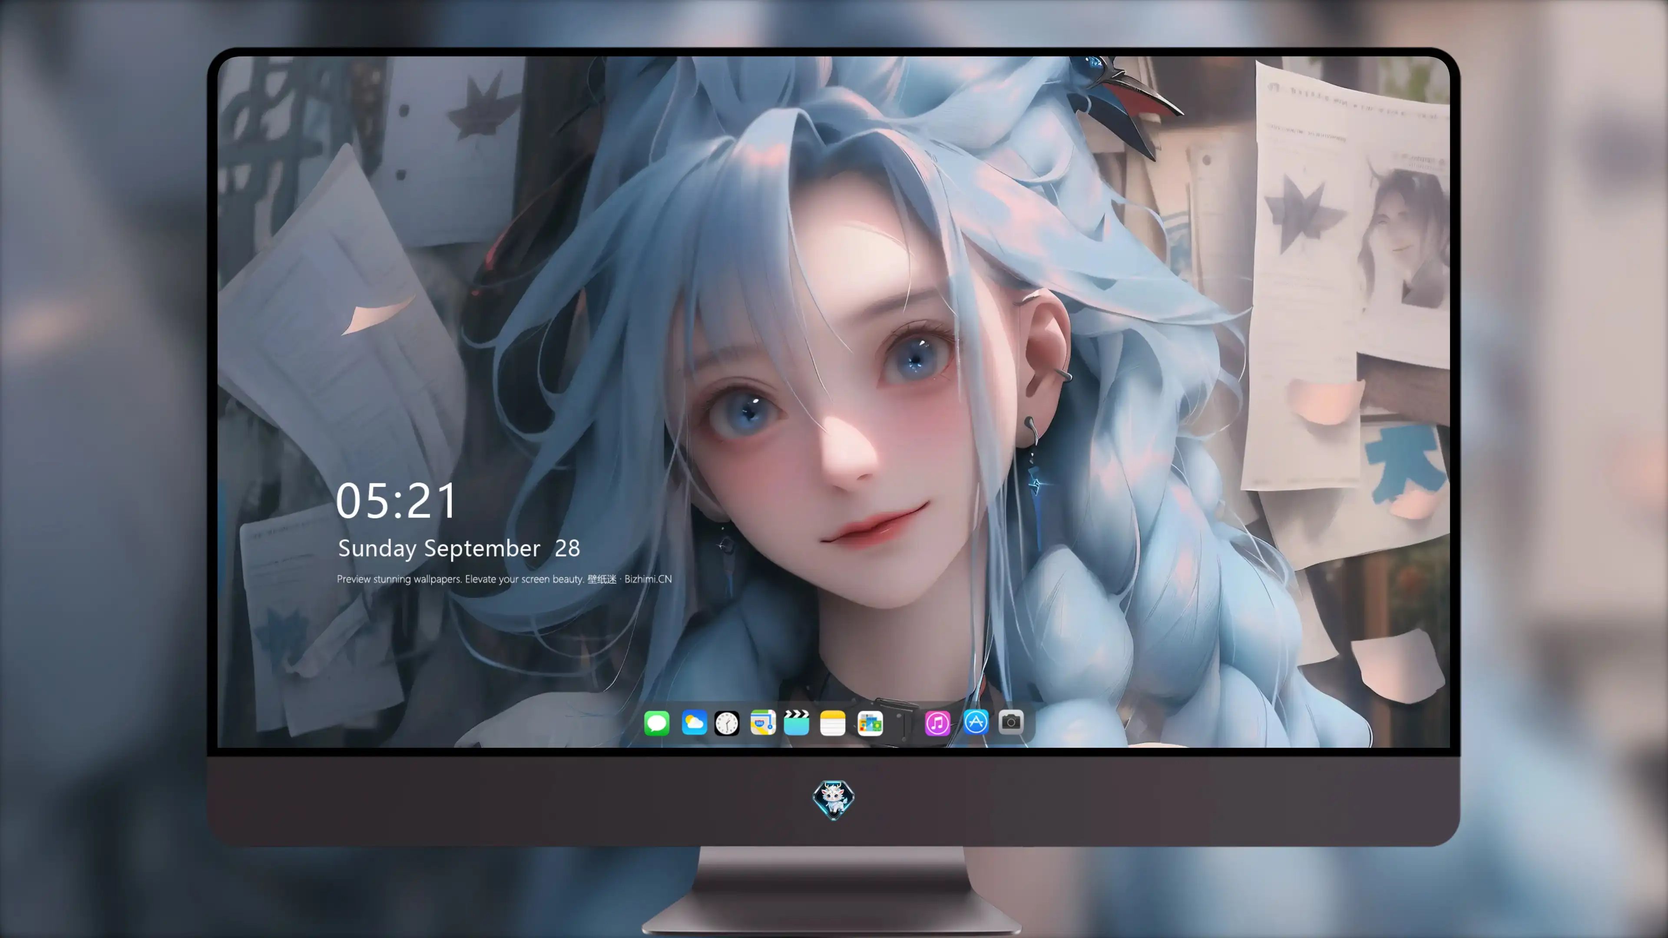1668x938 pixels.
Task: Launch the Weather app from the dock
Action: (x=694, y=723)
